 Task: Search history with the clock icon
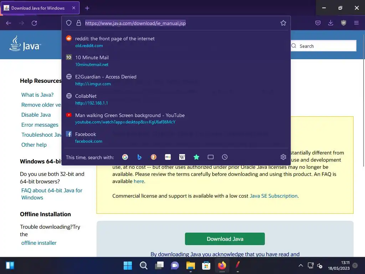(x=225, y=157)
